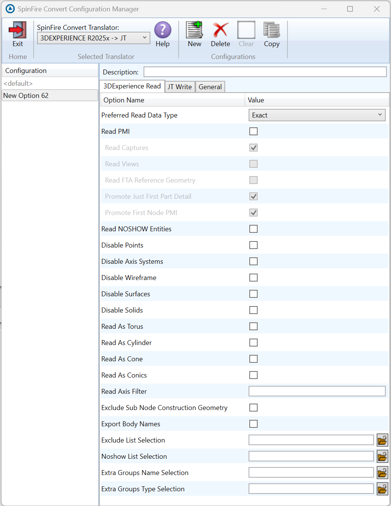This screenshot has width=391, height=506.
Task: Browse folder for Noshow List Selection
Action: click(382, 456)
